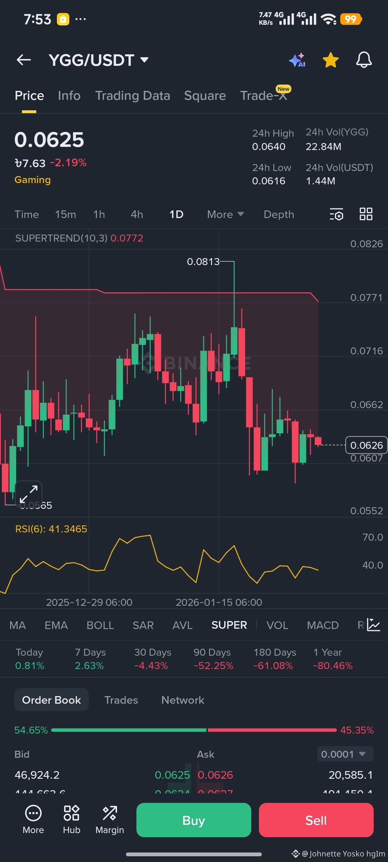
Task: Toggle the SUPER indicator
Action: click(229, 625)
